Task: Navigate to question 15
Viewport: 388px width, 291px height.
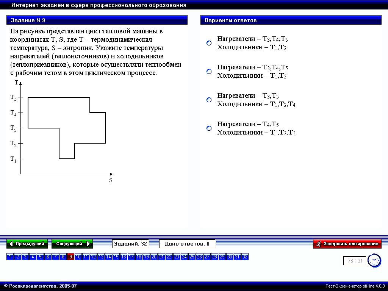Action: (x=116, y=257)
